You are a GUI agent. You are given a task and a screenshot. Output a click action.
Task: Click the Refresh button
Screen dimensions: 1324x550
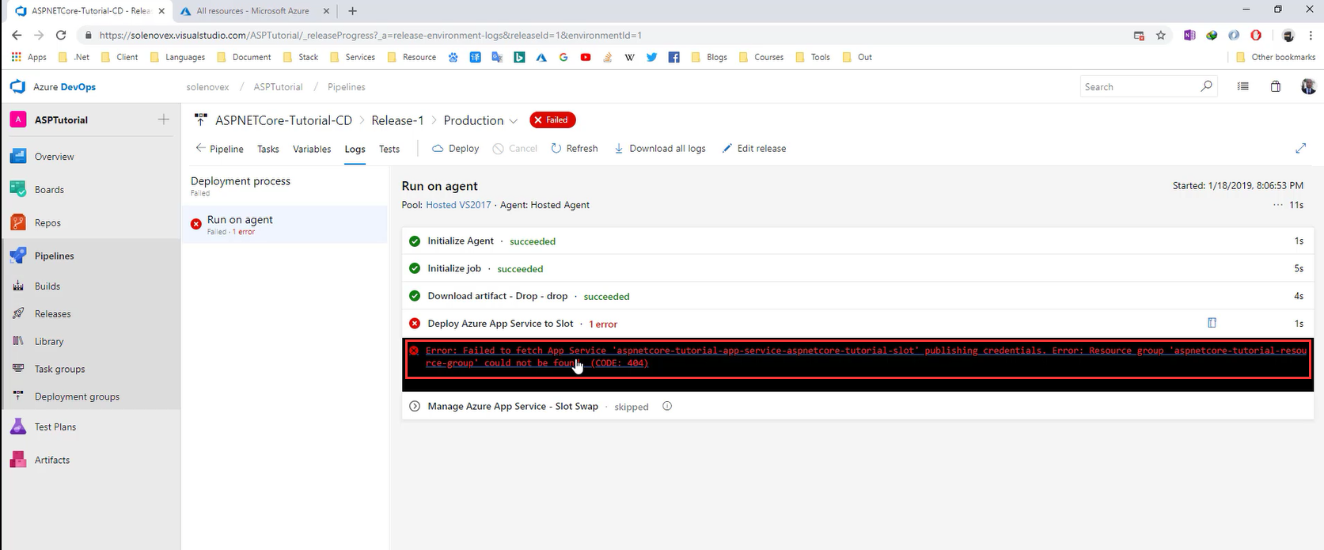575,149
